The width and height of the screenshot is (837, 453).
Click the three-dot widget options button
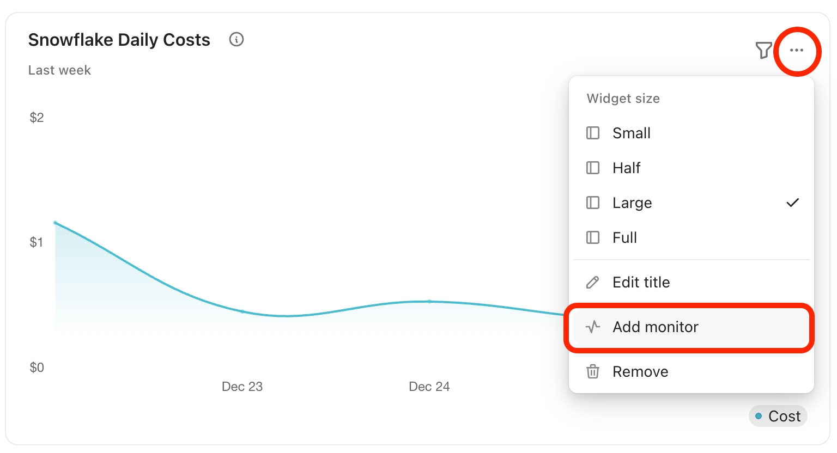797,51
